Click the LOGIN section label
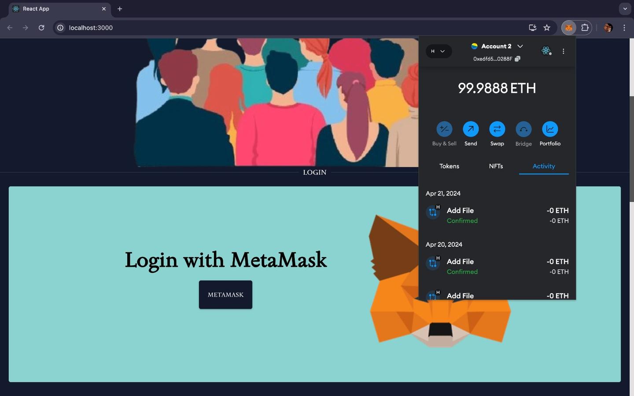This screenshot has width=634, height=396. (x=315, y=172)
